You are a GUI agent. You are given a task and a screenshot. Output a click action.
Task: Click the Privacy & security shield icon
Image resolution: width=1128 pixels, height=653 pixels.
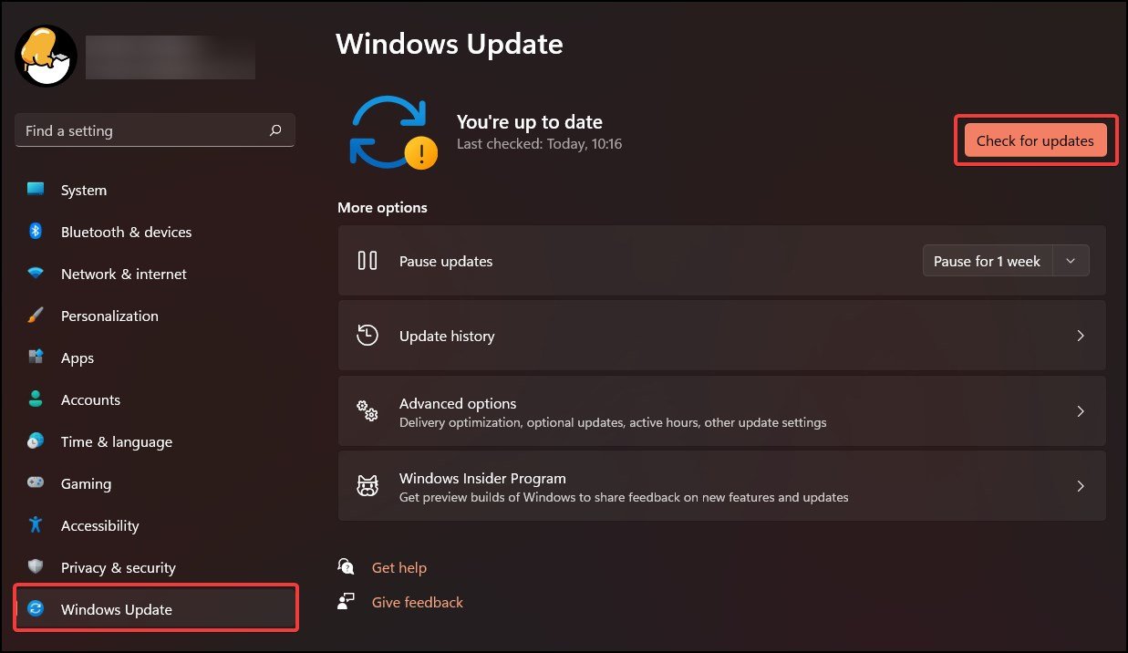pyautogui.click(x=36, y=567)
